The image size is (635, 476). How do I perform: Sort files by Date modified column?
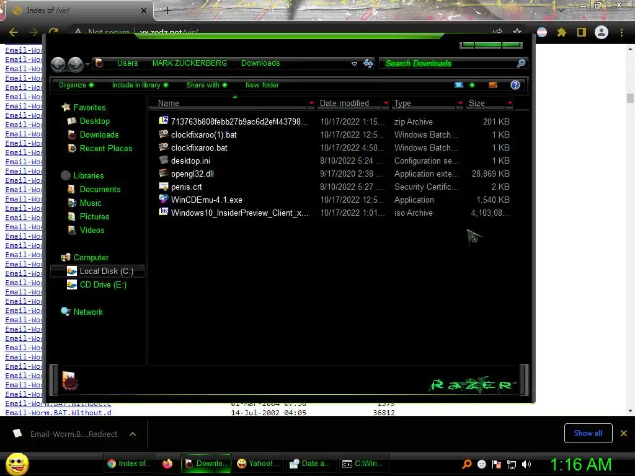[x=344, y=104]
